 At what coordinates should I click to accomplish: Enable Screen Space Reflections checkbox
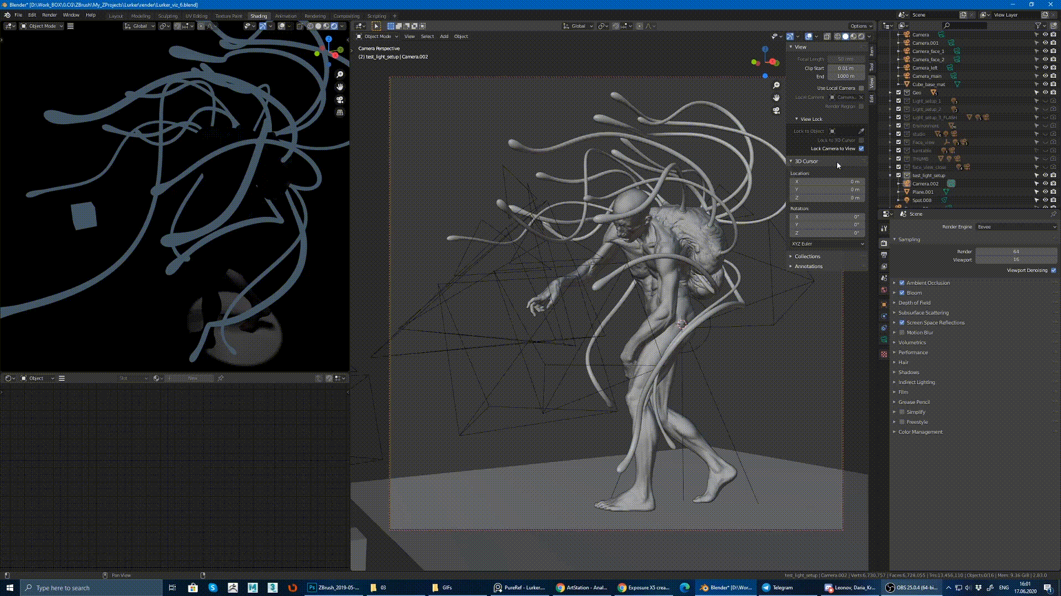point(902,322)
